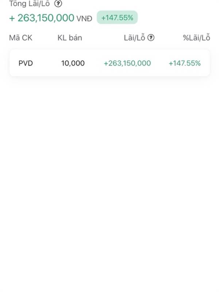Click blank space right of the top percentage badge
This screenshot has height=292, width=219.
[x=175, y=18]
